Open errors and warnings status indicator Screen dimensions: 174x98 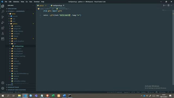tap(18, 92)
